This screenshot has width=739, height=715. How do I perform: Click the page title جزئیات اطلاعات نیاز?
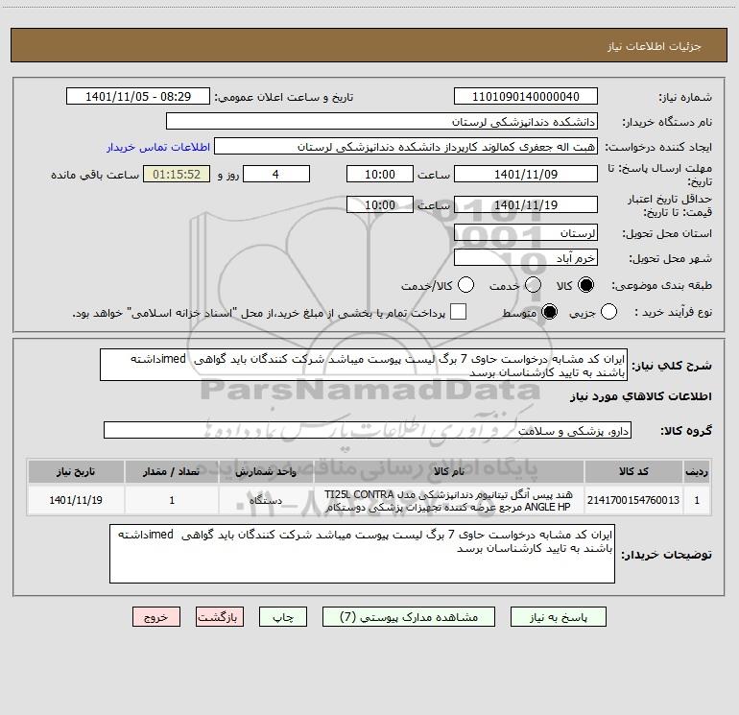coord(655,46)
